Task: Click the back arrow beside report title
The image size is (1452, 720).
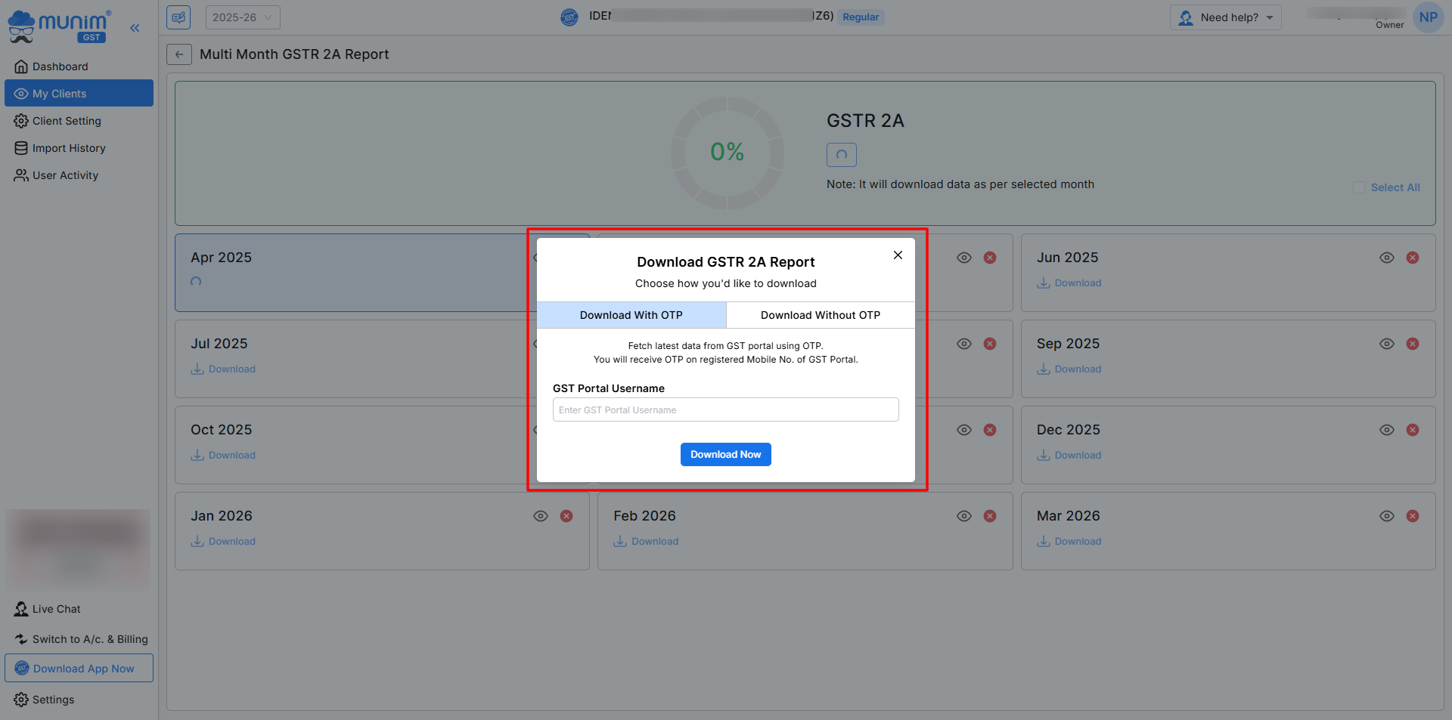Action: (179, 54)
